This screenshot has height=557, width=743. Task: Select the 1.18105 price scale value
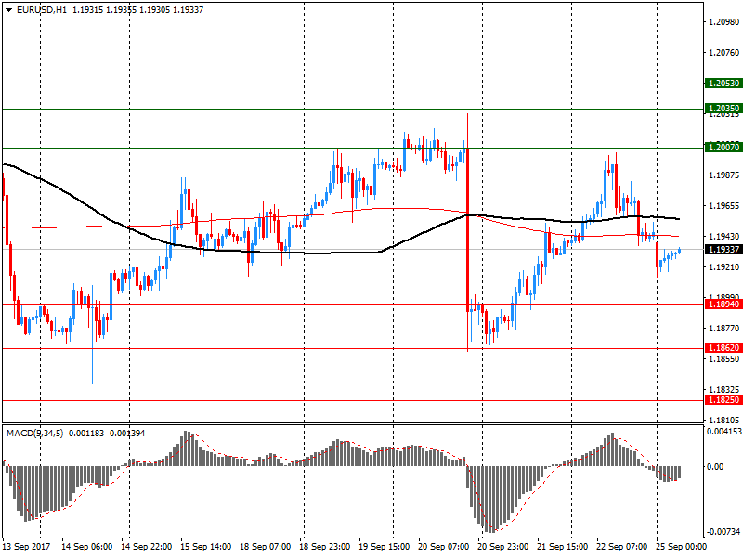[723, 421]
